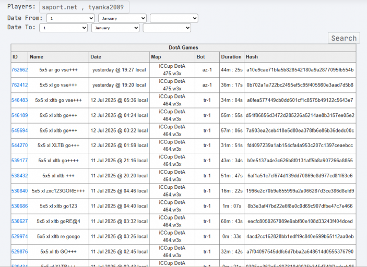This screenshot has height=267, width=367.
Task: Select game name '5x5 ar go vse+++'
Action: (58, 70)
